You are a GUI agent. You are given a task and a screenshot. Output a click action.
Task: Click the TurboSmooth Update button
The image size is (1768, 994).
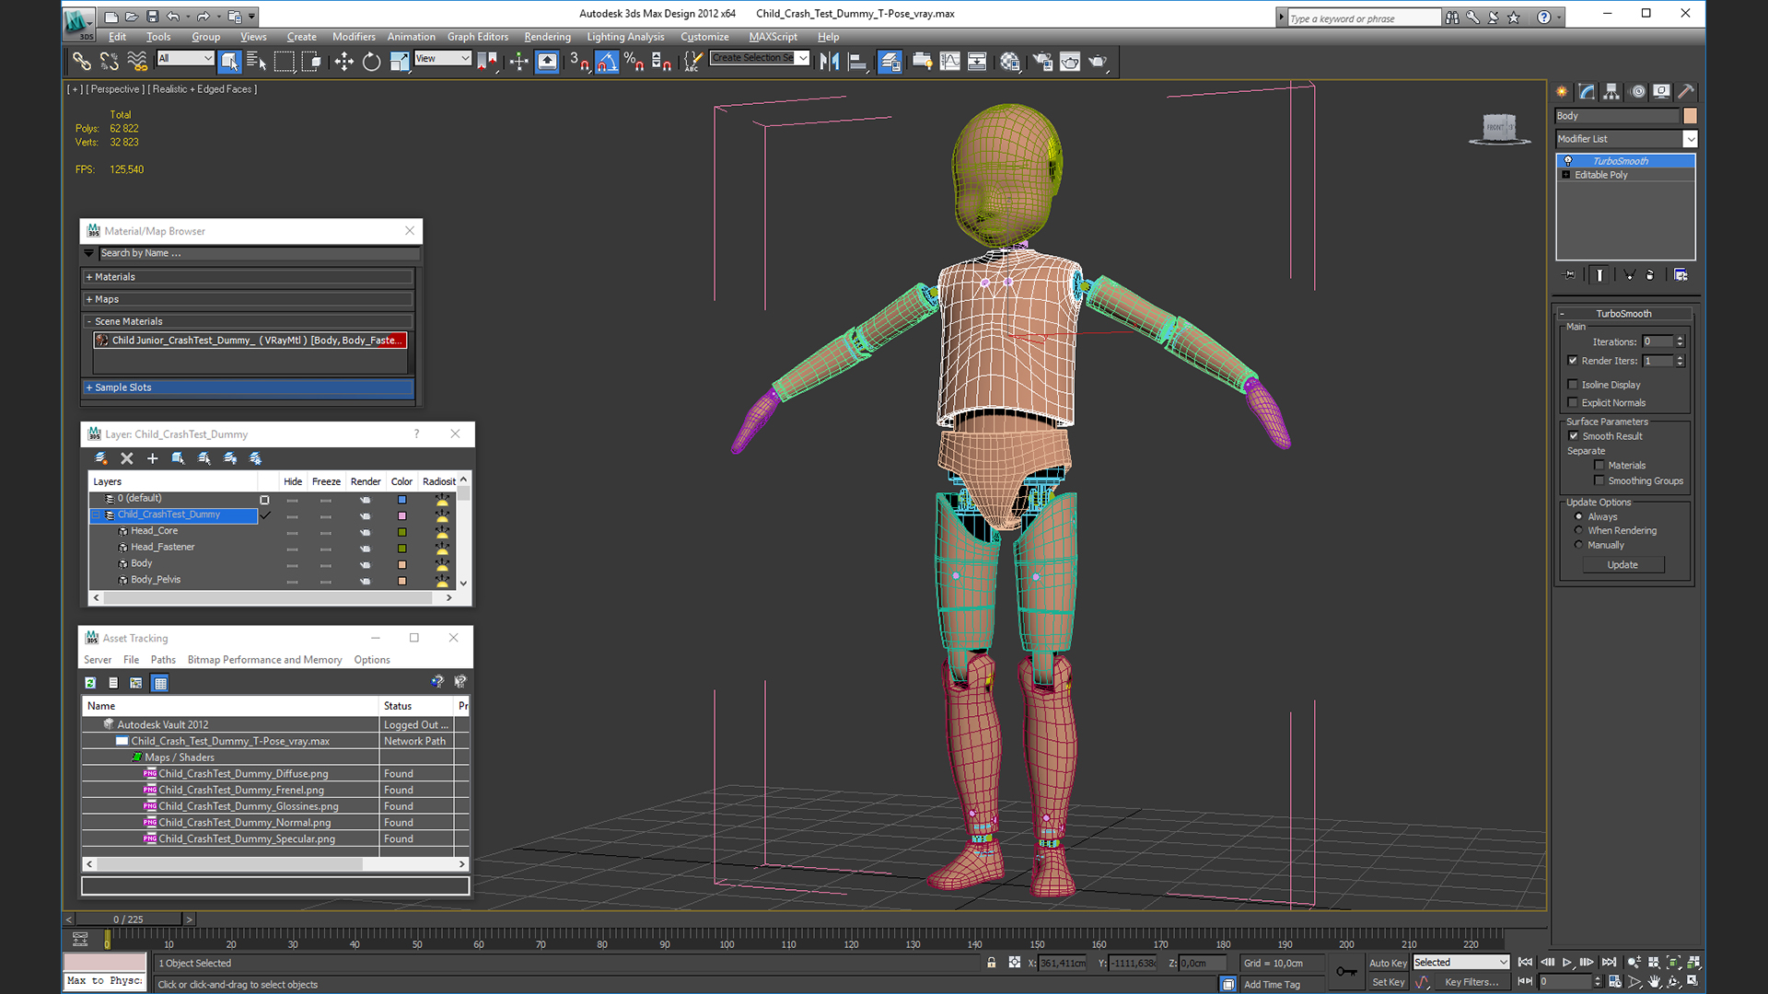1623,565
